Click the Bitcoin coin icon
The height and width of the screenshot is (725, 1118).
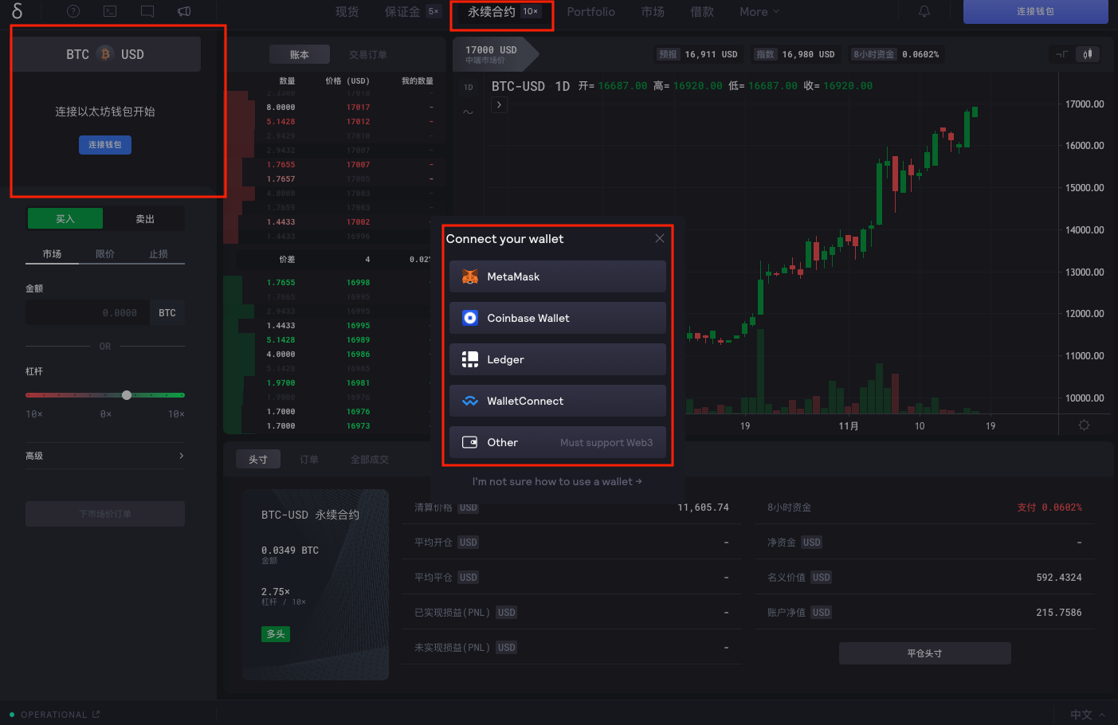pyautogui.click(x=105, y=54)
